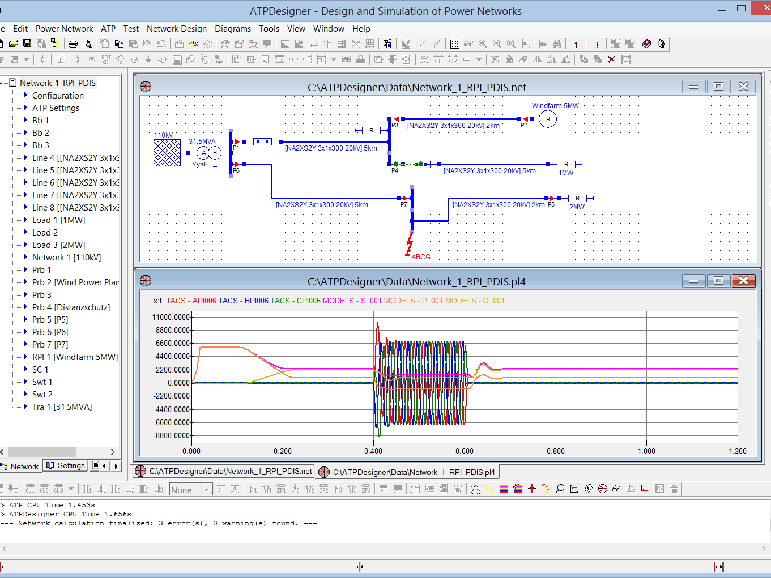The height and width of the screenshot is (578, 771).
Task: Open the Power Network menu
Action: 64,28
